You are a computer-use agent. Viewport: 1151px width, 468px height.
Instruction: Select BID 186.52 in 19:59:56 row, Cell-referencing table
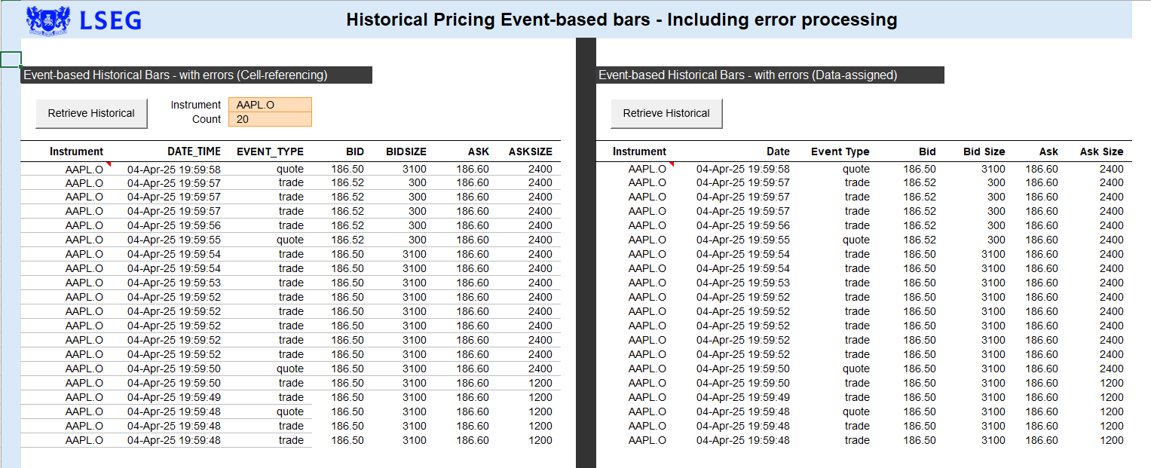(347, 225)
